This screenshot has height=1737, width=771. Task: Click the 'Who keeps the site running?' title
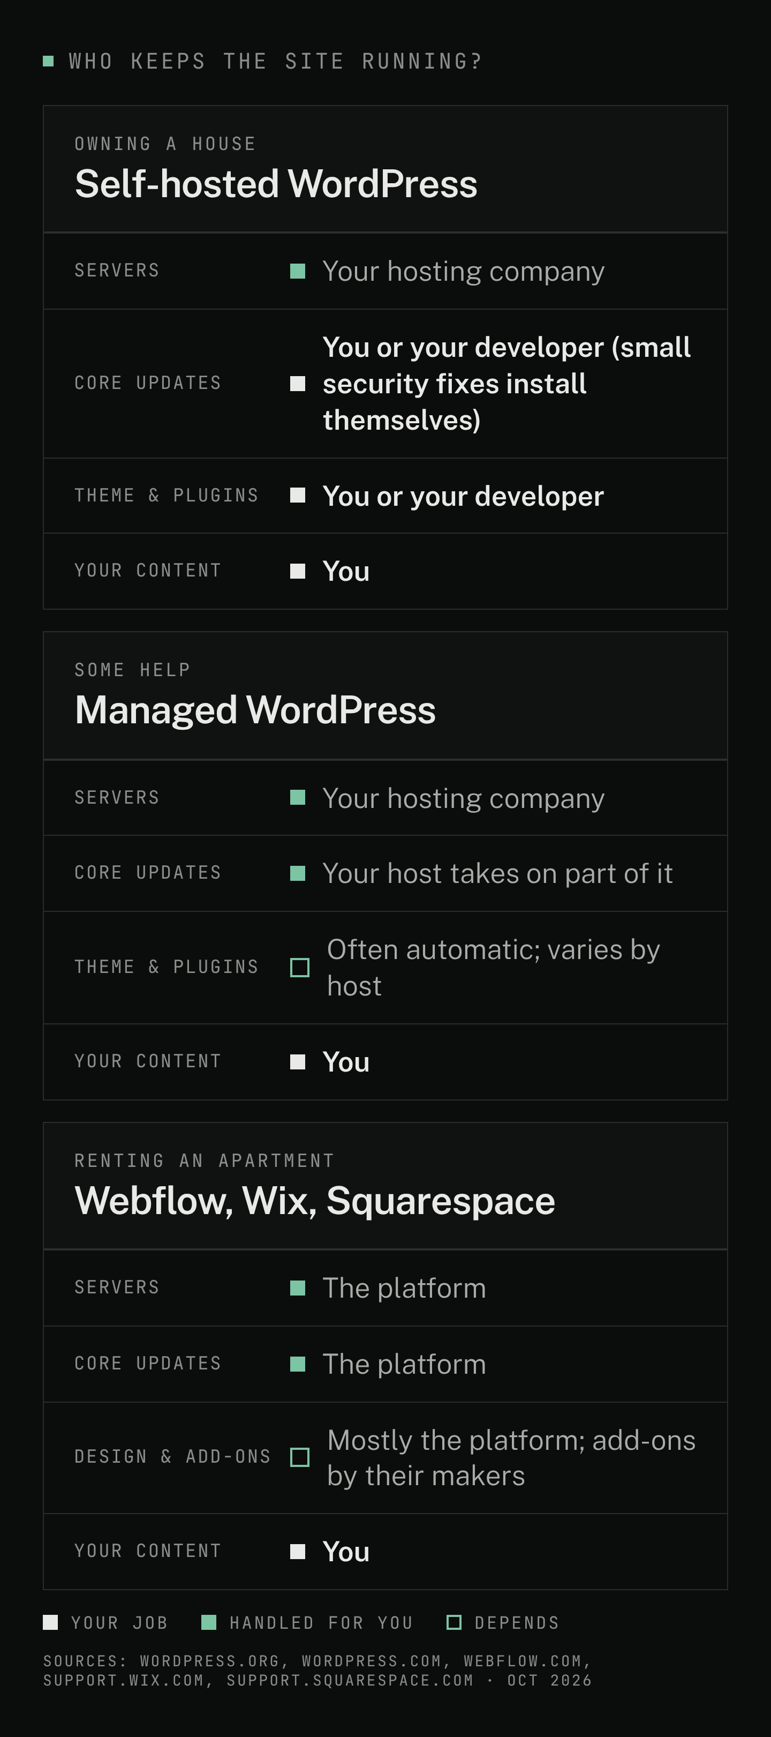tap(276, 62)
